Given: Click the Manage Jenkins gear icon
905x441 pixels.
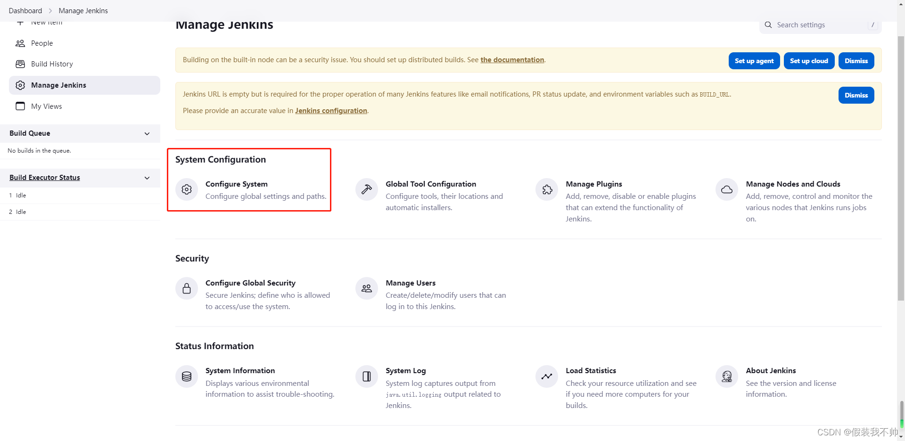Looking at the screenshot, I should click(x=20, y=85).
